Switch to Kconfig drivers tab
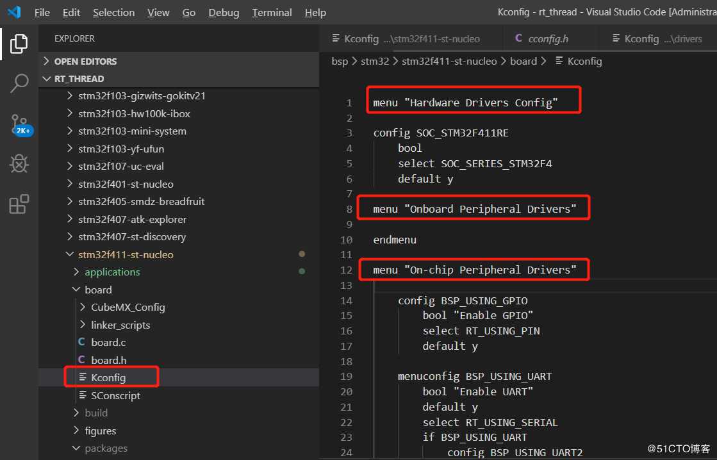This screenshot has height=460, width=717. pos(657,38)
